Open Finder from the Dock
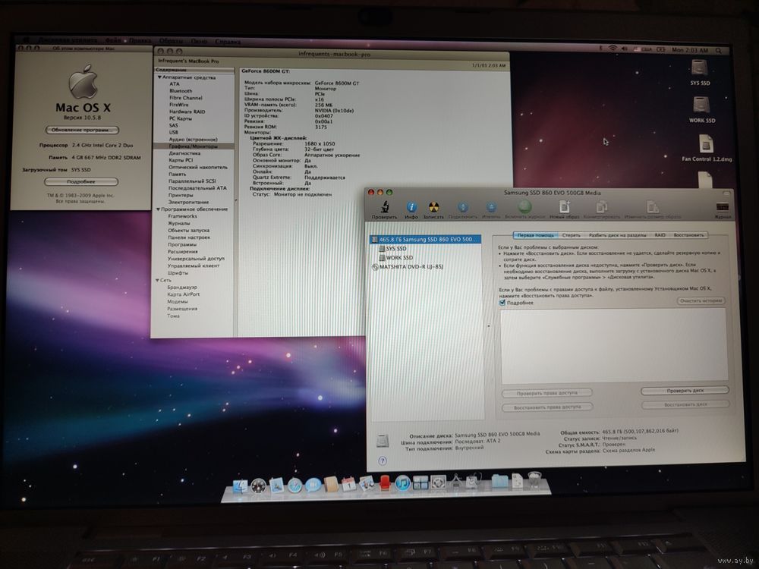This screenshot has height=569, width=759. click(x=241, y=486)
